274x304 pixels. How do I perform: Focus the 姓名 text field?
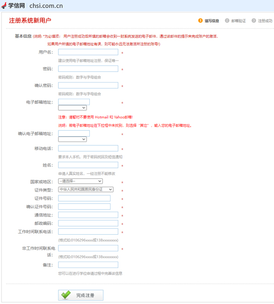(x=88, y=165)
